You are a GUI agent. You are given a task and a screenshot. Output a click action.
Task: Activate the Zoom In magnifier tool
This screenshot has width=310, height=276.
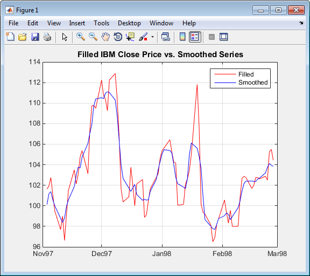click(81, 37)
